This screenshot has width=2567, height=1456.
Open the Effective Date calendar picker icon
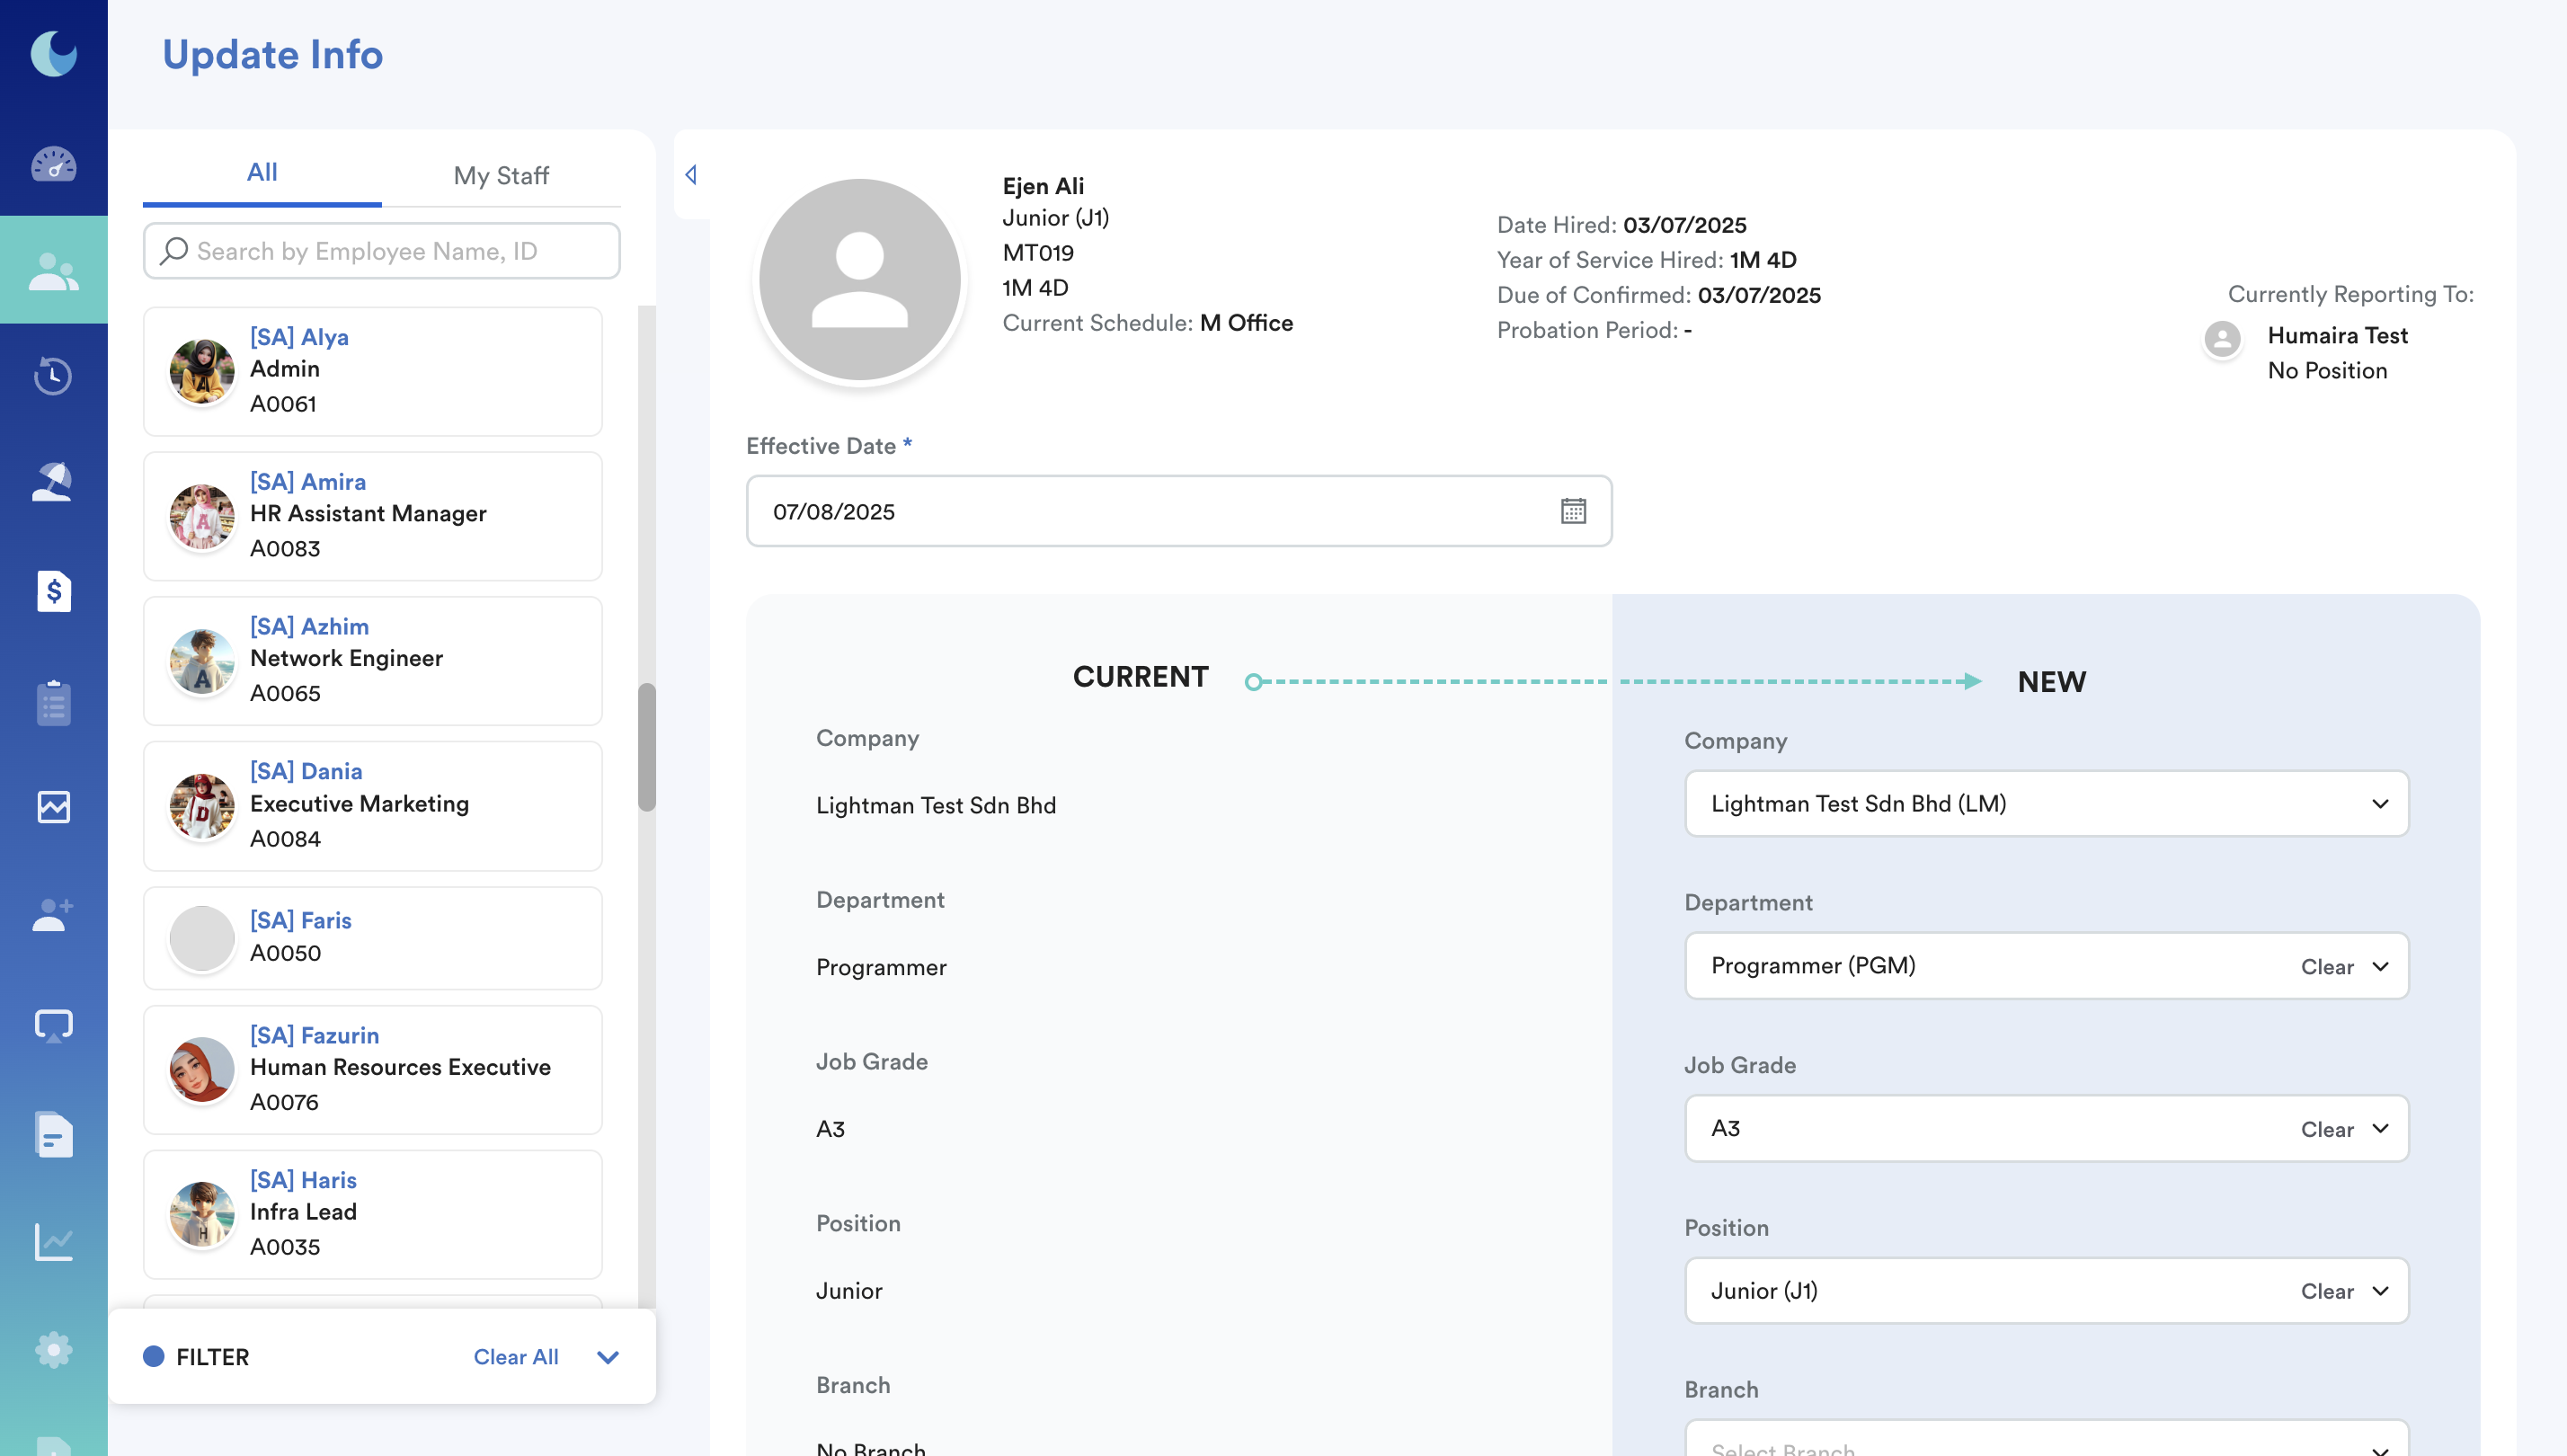tap(1573, 511)
